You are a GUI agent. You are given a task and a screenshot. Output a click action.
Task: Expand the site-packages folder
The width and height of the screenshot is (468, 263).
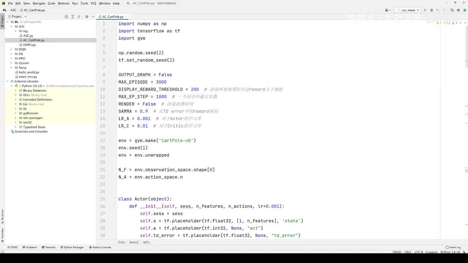click(16, 118)
